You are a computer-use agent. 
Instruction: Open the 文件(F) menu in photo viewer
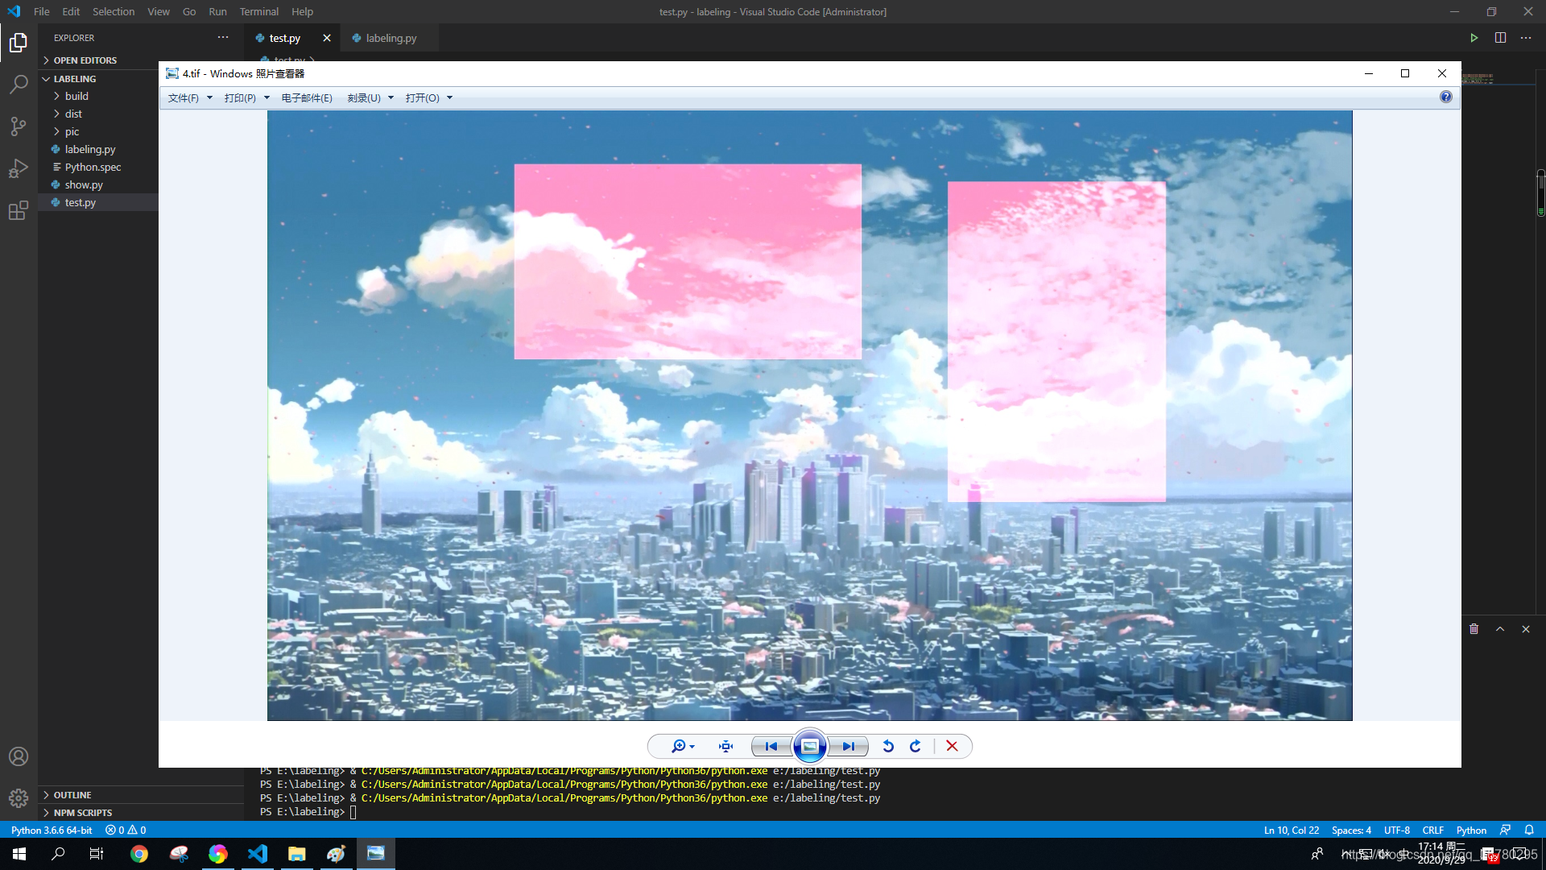(x=184, y=97)
